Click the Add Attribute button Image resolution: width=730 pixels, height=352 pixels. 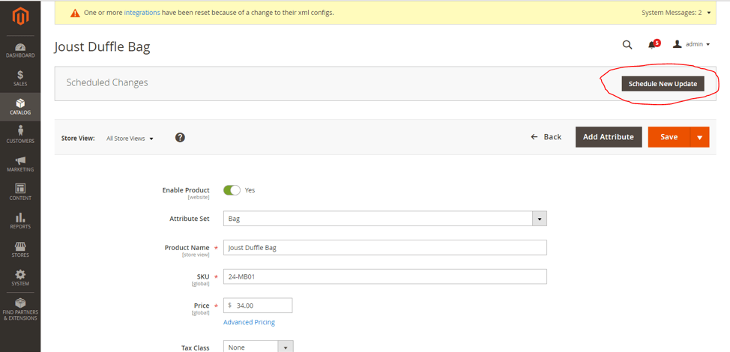pos(608,137)
